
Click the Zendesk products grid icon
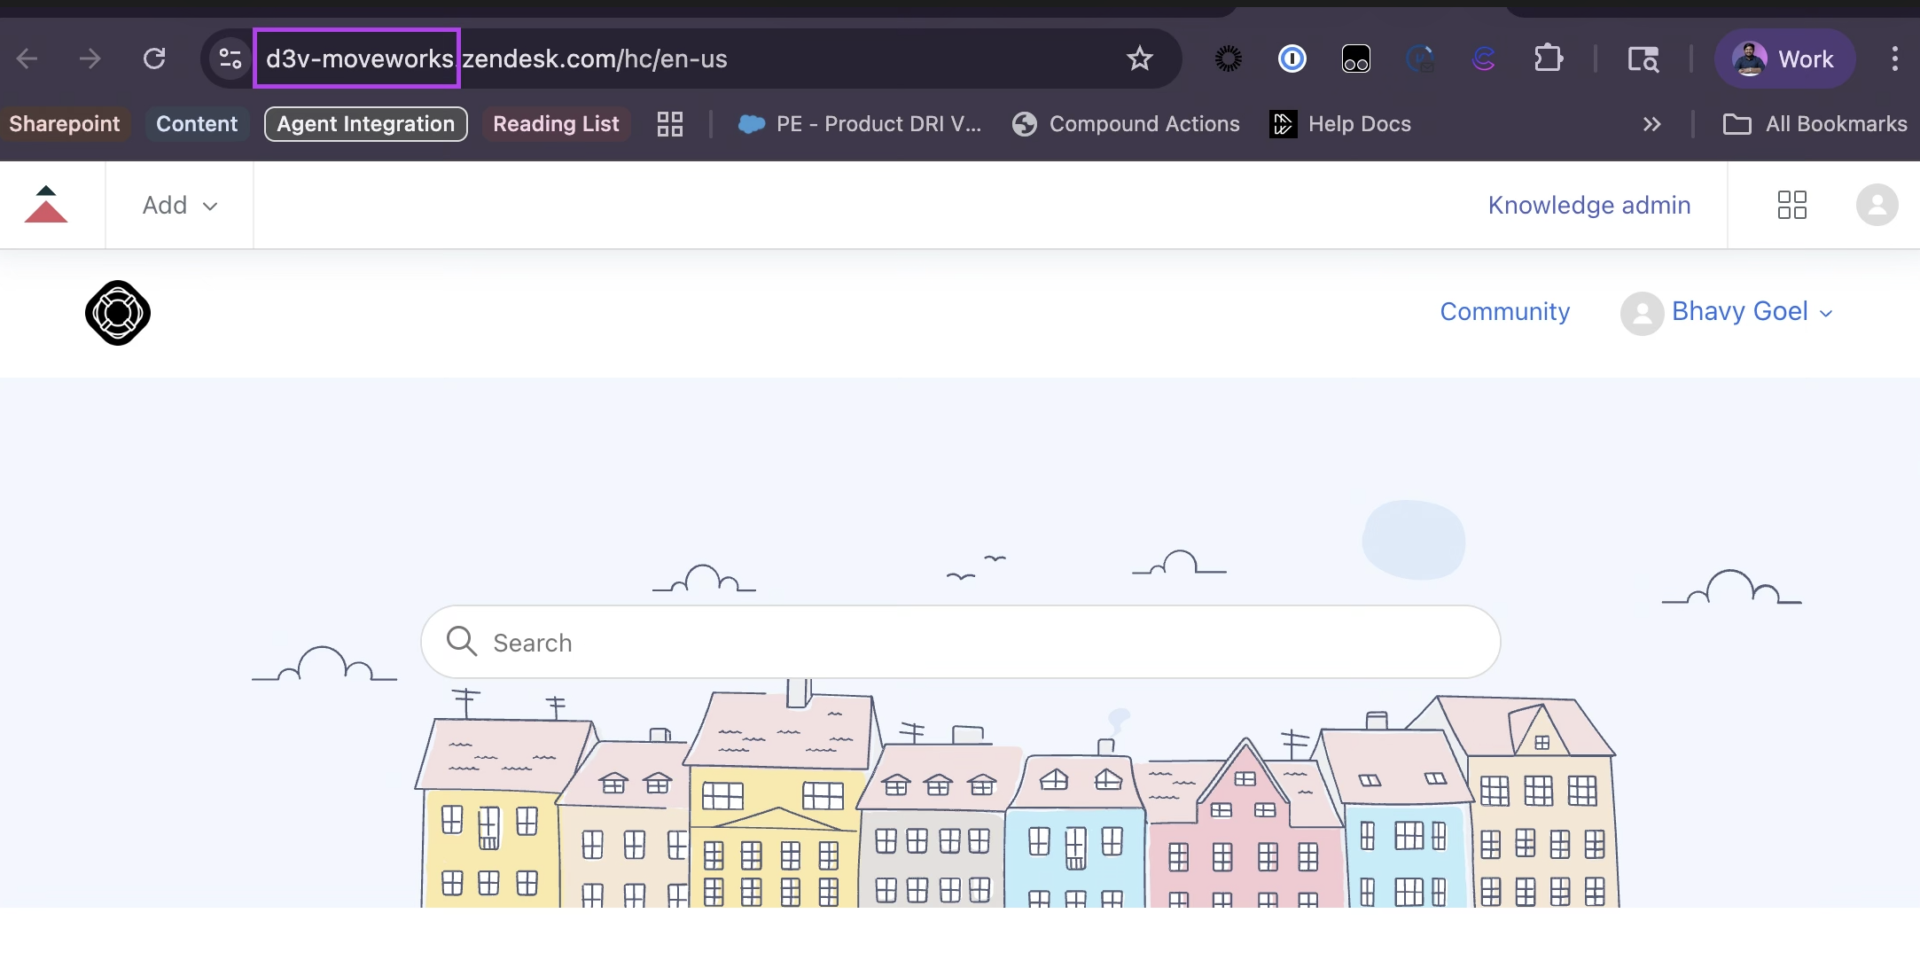click(1791, 205)
